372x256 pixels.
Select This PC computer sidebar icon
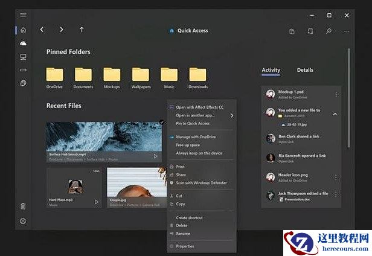click(x=23, y=57)
